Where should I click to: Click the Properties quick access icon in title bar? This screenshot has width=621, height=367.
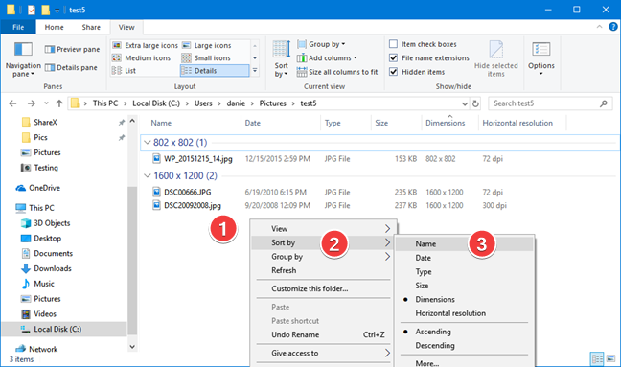click(32, 10)
